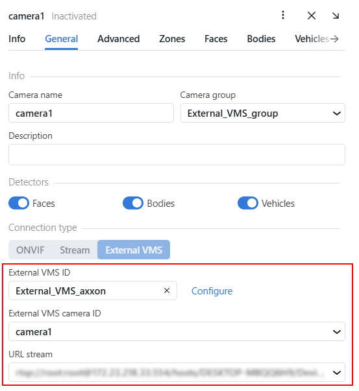The height and width of the screenshot is (391, 359).
Task: Turn off the Vehicles detector
Action: [x=247, y=203]
